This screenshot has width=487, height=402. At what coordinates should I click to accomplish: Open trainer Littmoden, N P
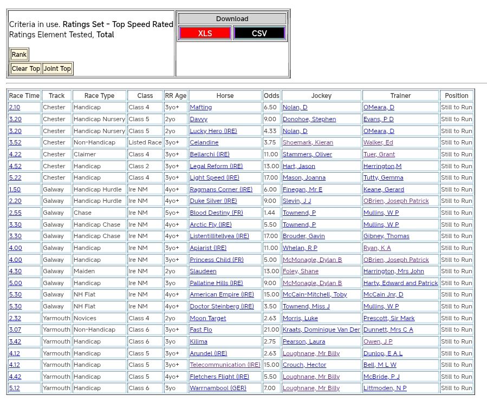pos(385,388)
